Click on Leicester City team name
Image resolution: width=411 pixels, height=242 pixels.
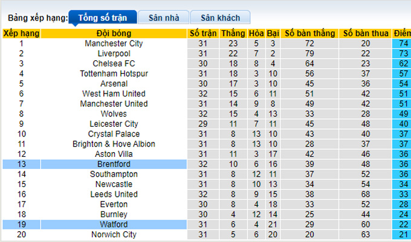click(x=114, y=124)
